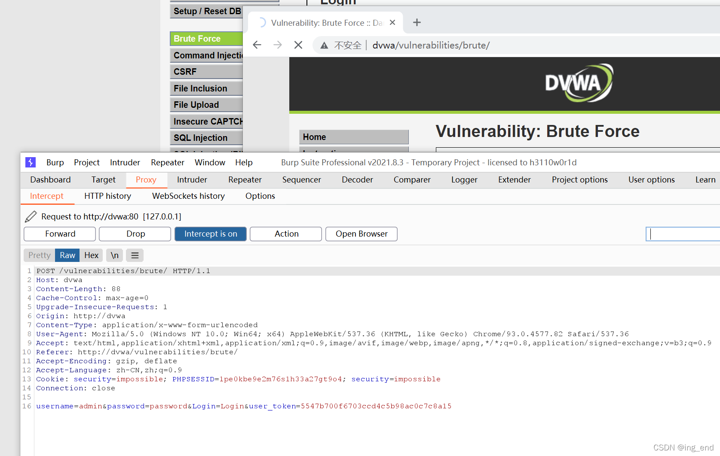
Task: Open the User options tab
Action: tap(652, 180)
